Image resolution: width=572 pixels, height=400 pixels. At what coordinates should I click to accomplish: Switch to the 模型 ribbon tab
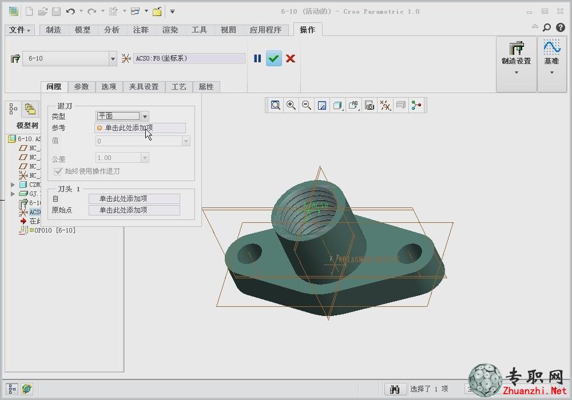coord(82,30)
